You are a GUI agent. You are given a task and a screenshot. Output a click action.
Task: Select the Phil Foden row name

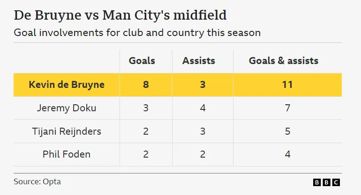[x=67, y=154]
